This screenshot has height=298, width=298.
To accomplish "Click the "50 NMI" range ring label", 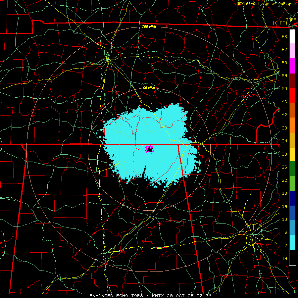I will point(149,88).
